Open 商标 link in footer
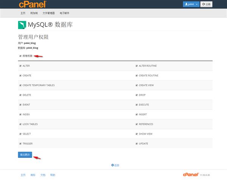The image size is (227, 180). coord(33,175)
